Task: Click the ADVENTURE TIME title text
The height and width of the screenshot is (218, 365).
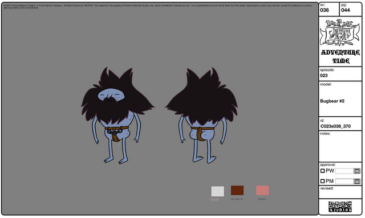Action: 340,56
